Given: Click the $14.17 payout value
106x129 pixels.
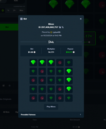Looking at the screenshot, I should 69,52.
